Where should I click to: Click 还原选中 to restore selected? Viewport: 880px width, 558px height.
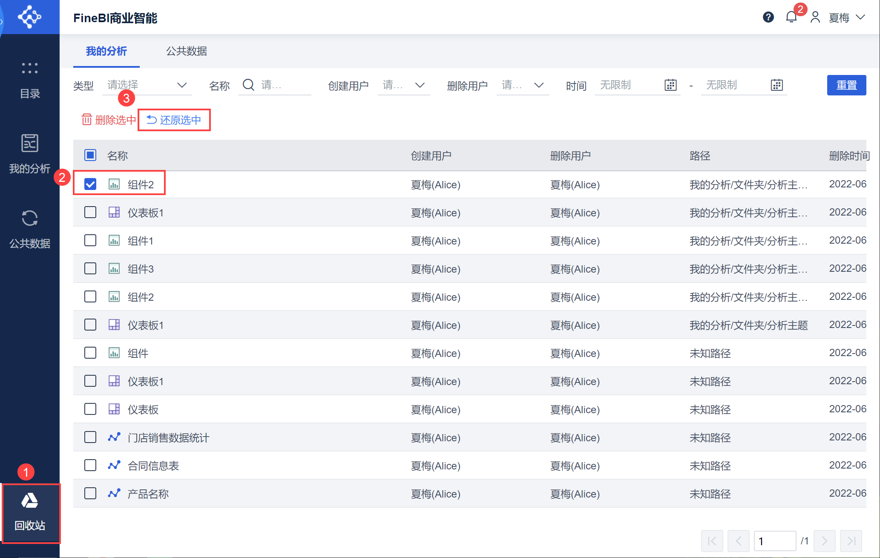[174, 120]
